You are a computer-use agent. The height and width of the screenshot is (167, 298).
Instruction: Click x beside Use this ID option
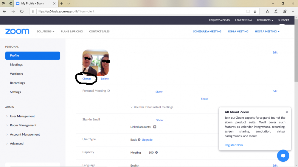[131, 107]
